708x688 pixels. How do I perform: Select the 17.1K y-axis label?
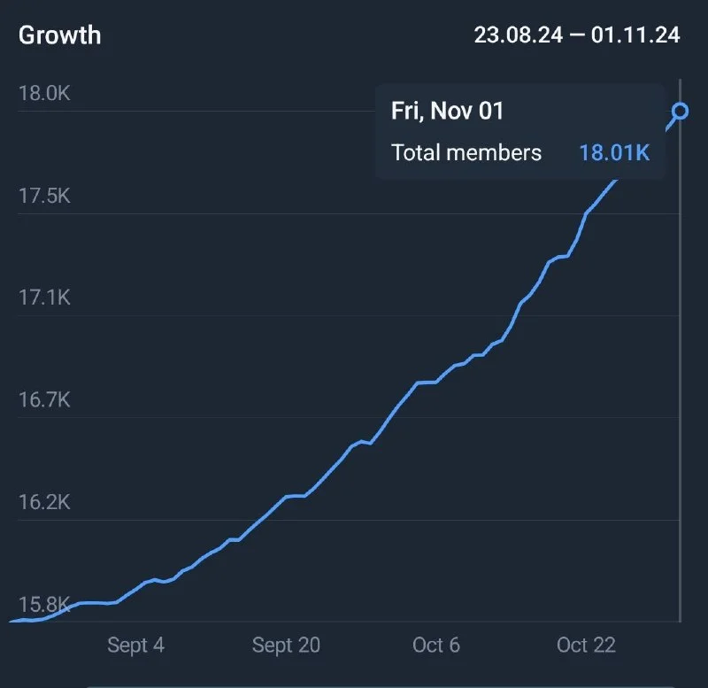[44, 298]
